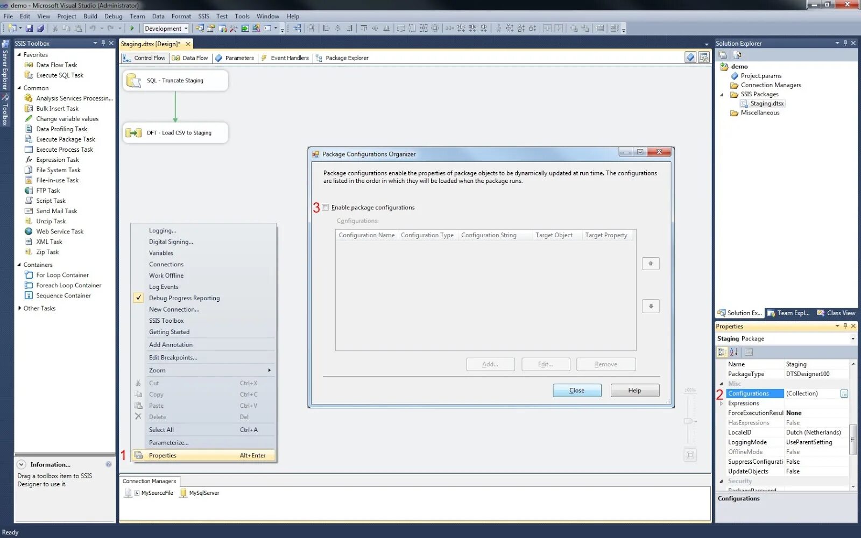Screen dimensions: 861x538
Task: Click the For Loop Container icon
Action: (x=29, y=275)
